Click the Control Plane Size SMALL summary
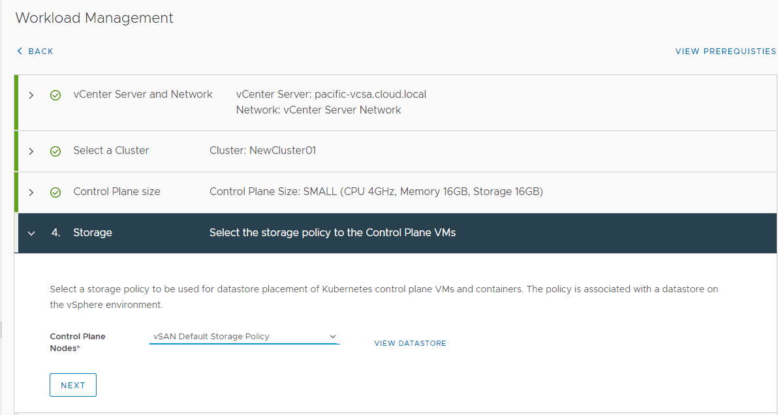The width and height of the screenshot is (778, 415). 376,192
